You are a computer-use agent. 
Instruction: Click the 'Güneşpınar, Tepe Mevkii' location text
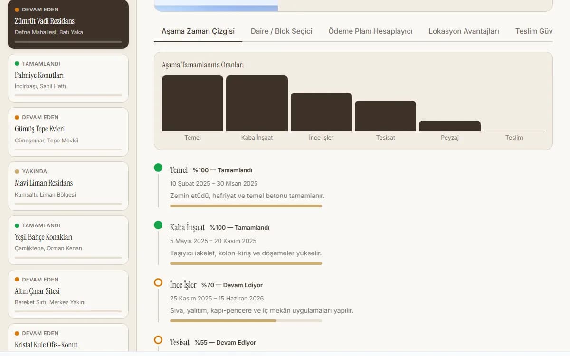coord(47,141)
